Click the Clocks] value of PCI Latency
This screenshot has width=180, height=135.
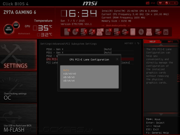(125, 62)
